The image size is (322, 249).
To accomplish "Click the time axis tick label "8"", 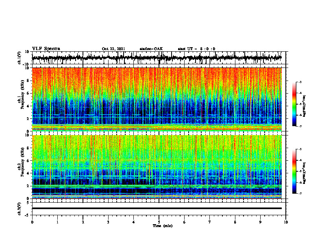I will 235,222.
